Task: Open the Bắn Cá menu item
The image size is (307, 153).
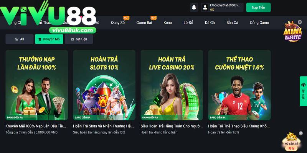Action: [x=232, y=23]
